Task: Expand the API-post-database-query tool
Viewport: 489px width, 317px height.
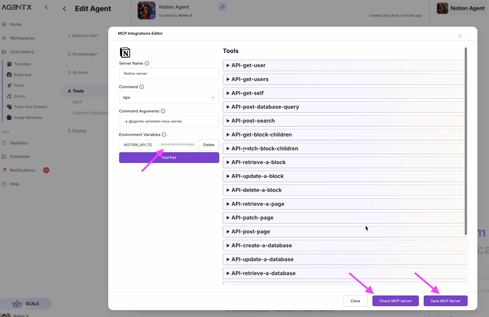Action: 345,107
